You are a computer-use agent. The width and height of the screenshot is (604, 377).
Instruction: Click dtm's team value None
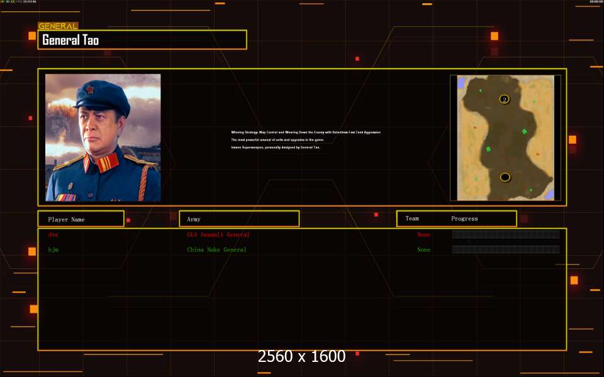coord(423,234)
